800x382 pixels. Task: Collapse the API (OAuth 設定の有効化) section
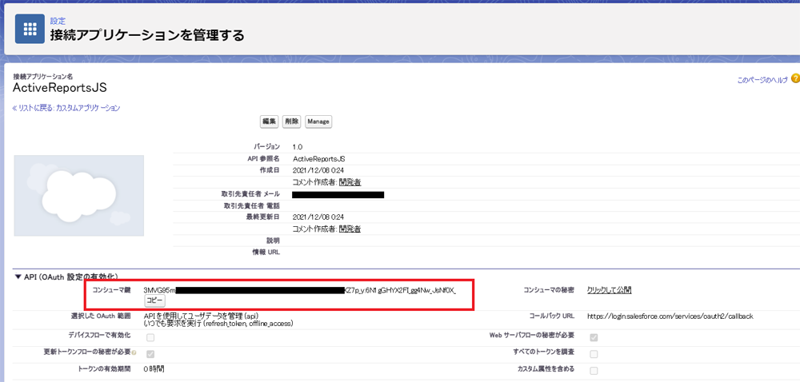[18, 277]
